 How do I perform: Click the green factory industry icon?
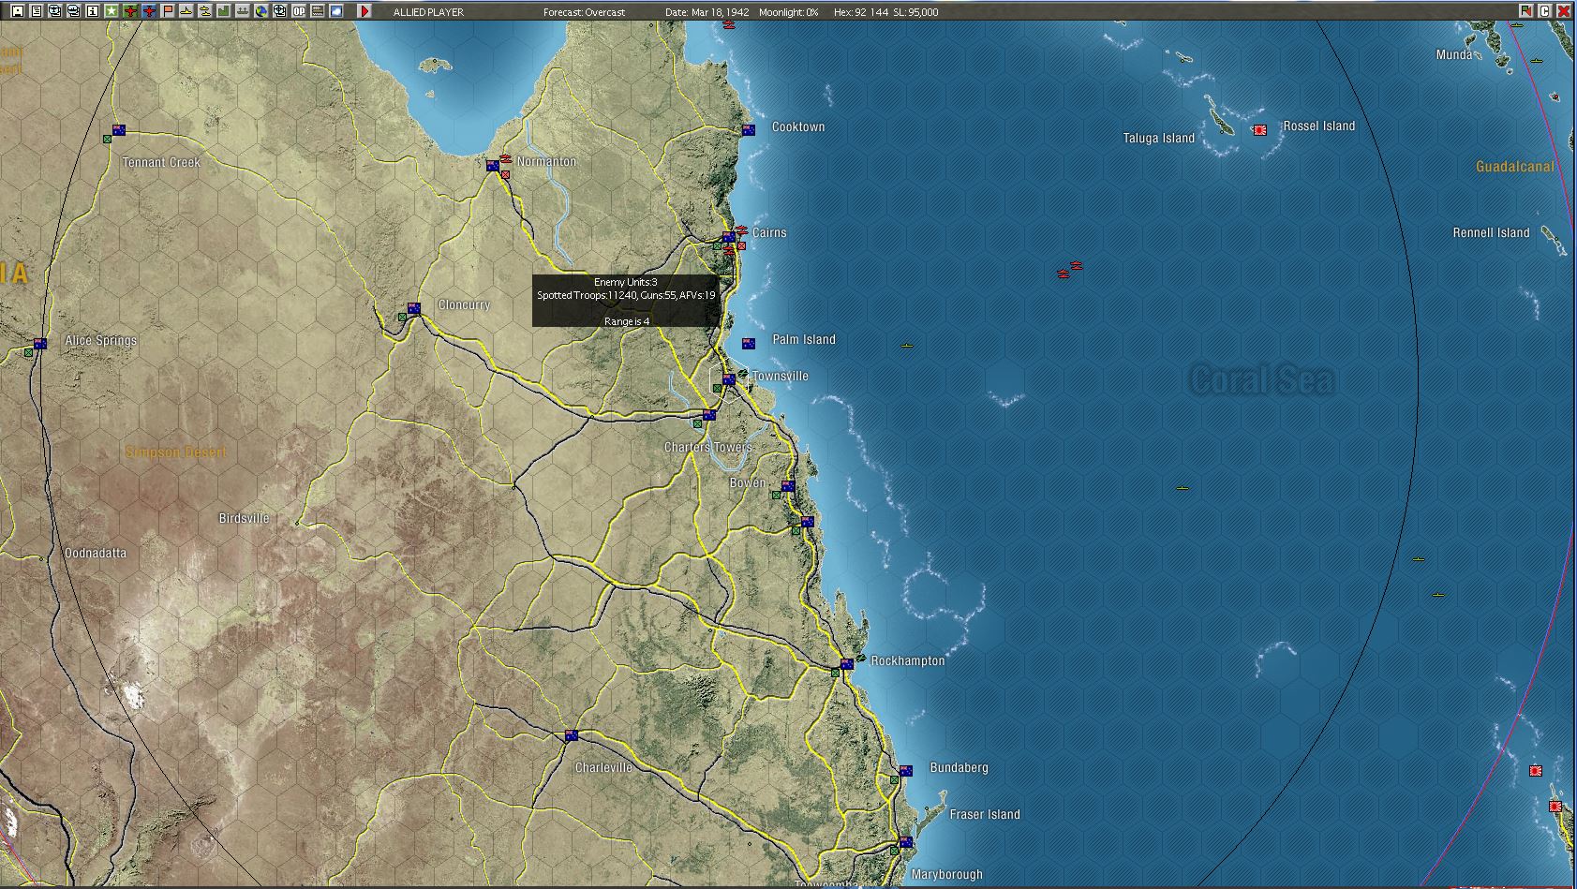coord(223,11)
